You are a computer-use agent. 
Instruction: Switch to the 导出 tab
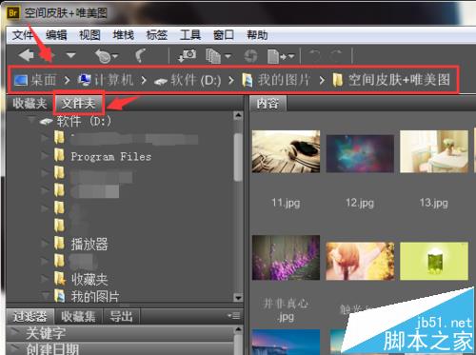pyautogui.click(x=121, y=316)
